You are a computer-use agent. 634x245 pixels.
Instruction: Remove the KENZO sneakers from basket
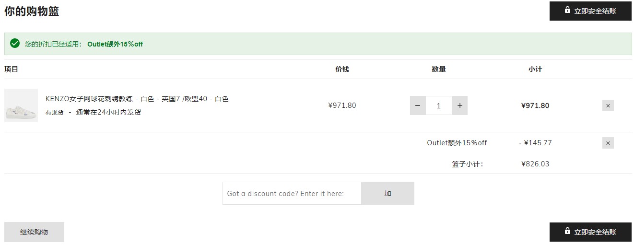tap(608, 105)
